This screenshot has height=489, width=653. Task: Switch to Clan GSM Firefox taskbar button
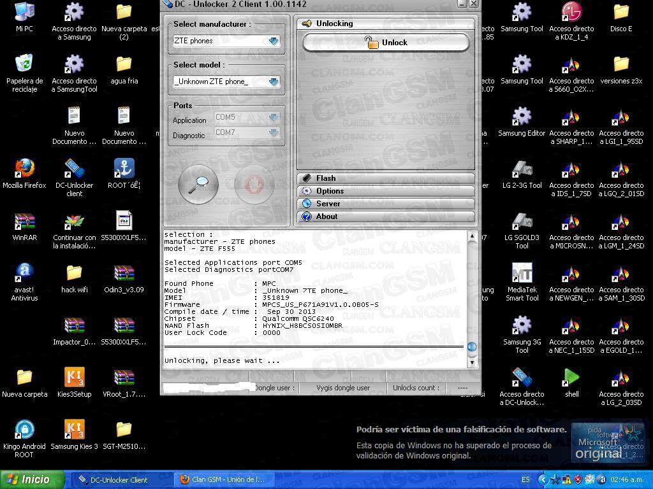(x=223, y=480)
